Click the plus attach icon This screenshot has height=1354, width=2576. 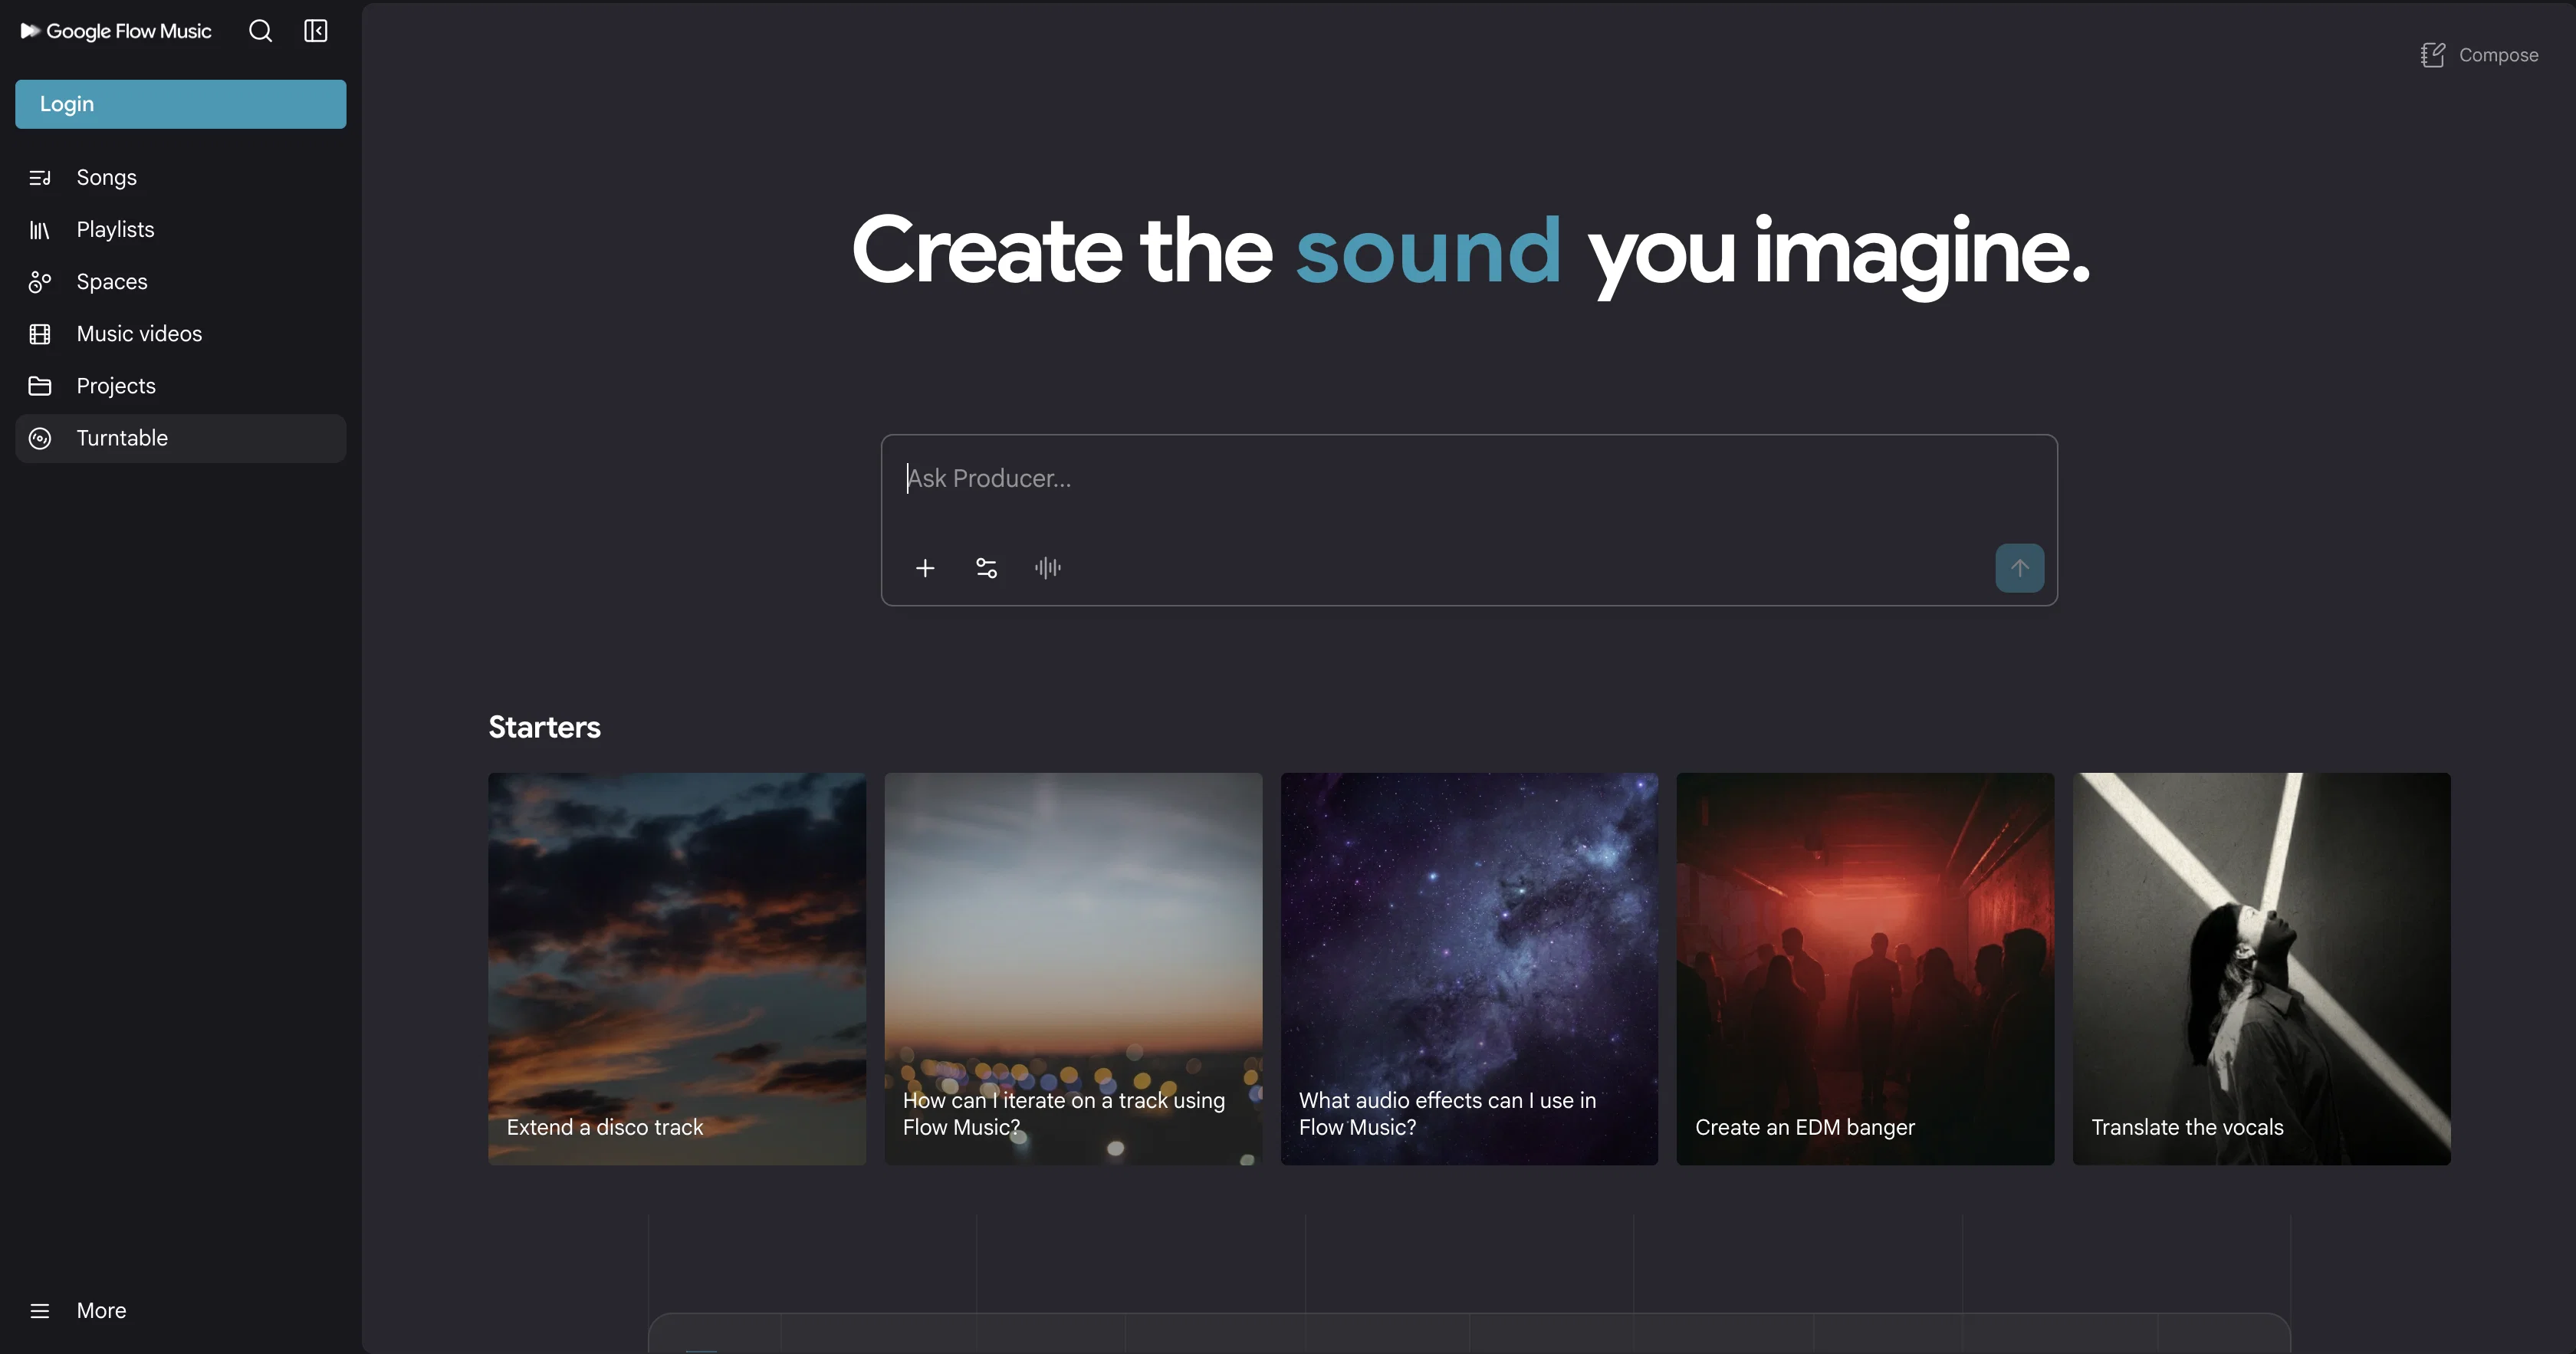click(925, 568)
